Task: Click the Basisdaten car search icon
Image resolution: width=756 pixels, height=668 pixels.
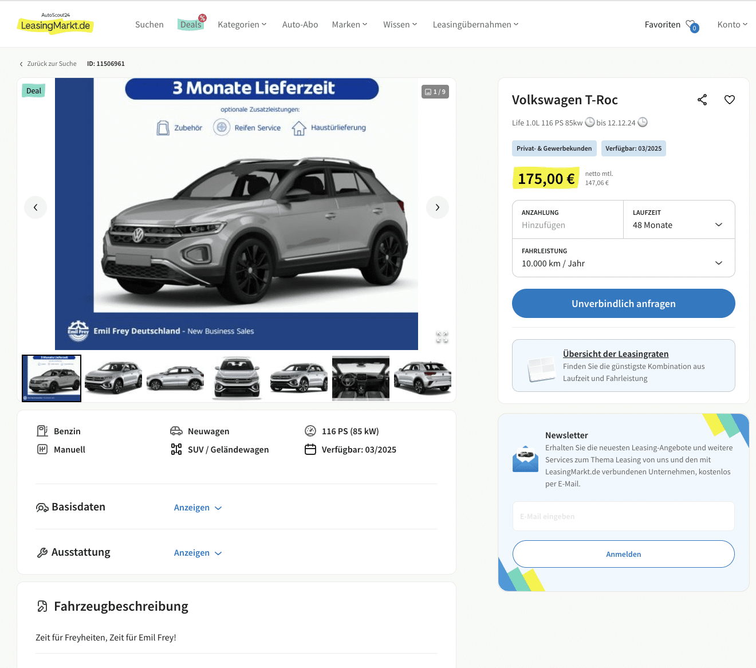Action: tap(42, 507)
